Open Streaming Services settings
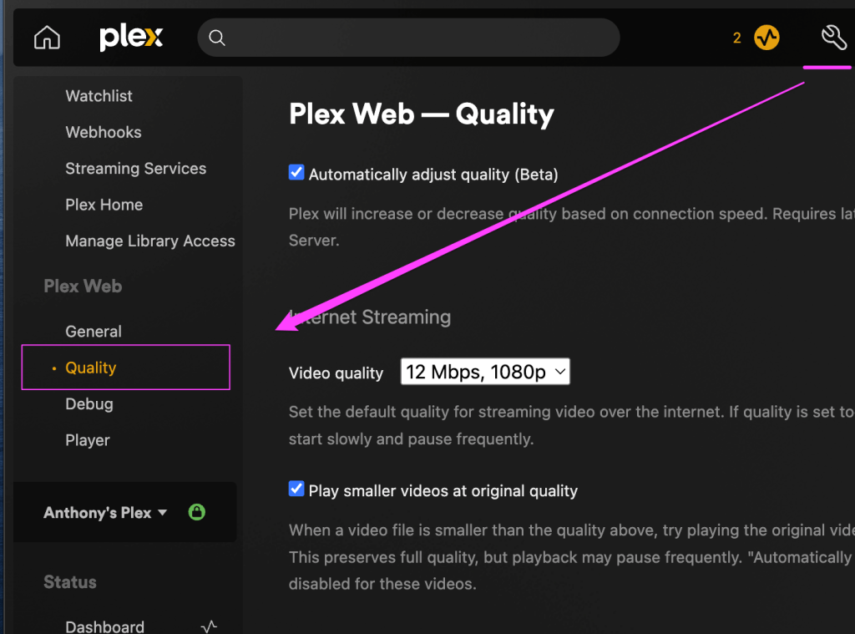The height and width of the screenshot is (634, 855). click(x=135, y=169)
